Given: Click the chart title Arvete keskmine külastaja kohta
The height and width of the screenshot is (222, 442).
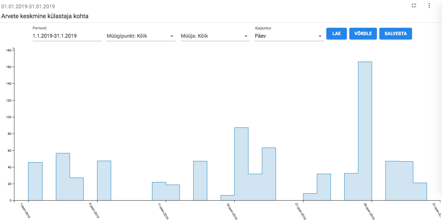Looking at the screenshot, I should [x=45, y=16].
